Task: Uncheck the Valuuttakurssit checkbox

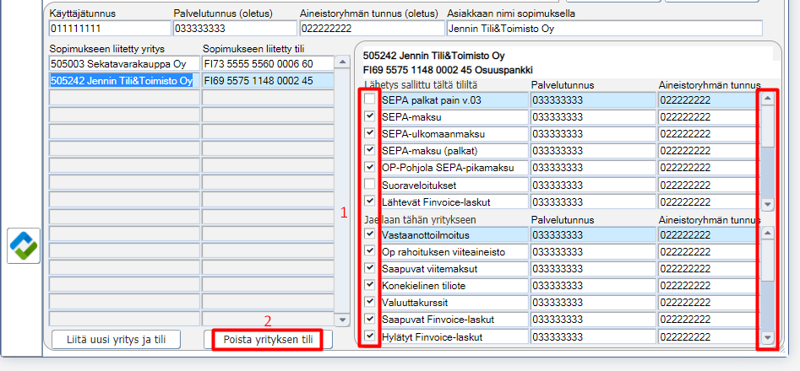Action: 370,302
